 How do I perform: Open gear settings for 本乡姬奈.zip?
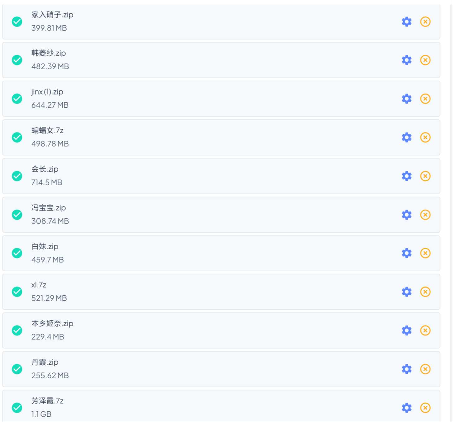[407, 330]
